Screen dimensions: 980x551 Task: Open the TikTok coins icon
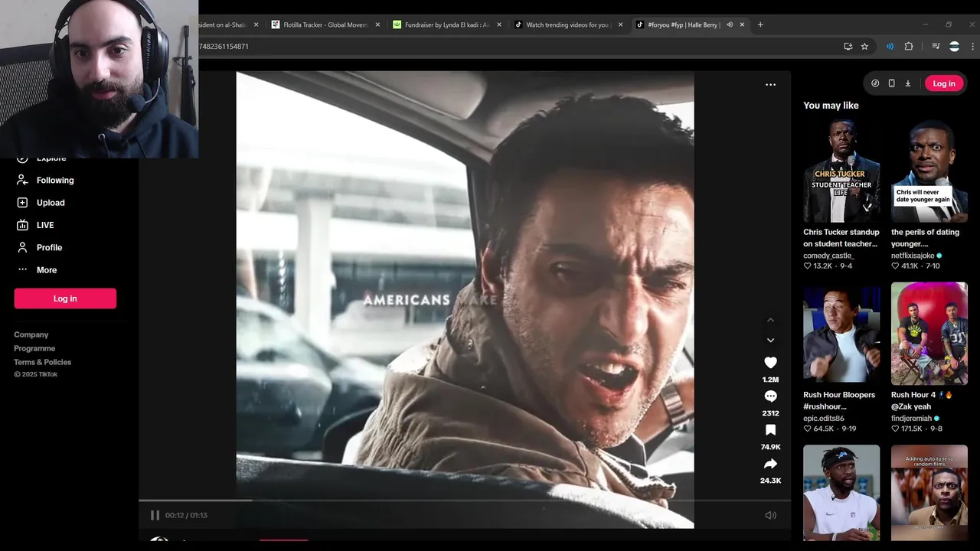coord(875,83)
